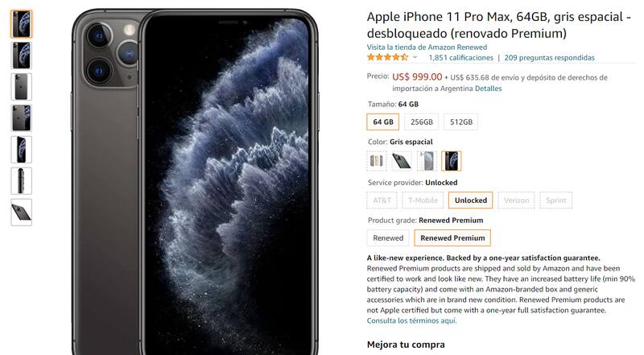The image size is (644, 355).
Task: Open the 1,851 calificaciones link
Action: pyautogui.click(x=460, y=58)
